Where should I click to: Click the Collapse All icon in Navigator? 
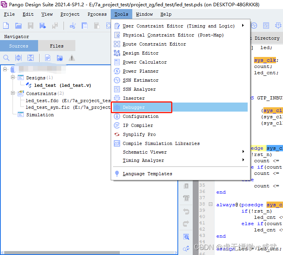(x=31, y=58)
